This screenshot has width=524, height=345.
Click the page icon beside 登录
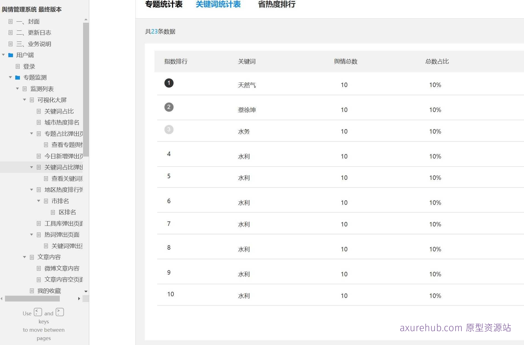point(18,66)
